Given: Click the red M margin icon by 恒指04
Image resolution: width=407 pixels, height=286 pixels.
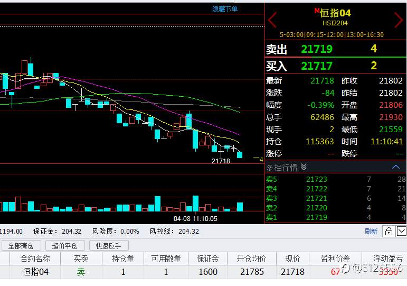Looking at the screenshot, I should [x=317, y=11].
